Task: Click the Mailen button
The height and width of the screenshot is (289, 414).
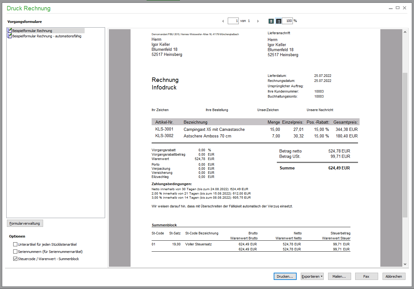Action: [339, 276]
